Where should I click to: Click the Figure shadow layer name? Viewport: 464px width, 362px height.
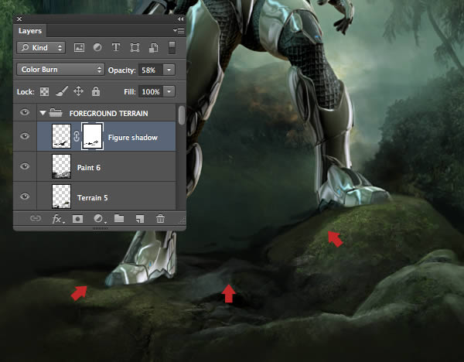133,138
